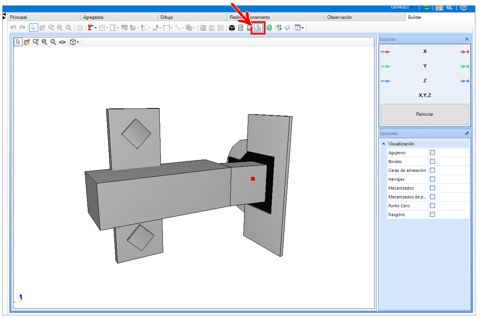Click the green refresh arrows icon
480x318 pixels.
426,7
